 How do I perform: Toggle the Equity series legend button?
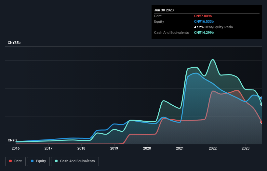(38, 161)
